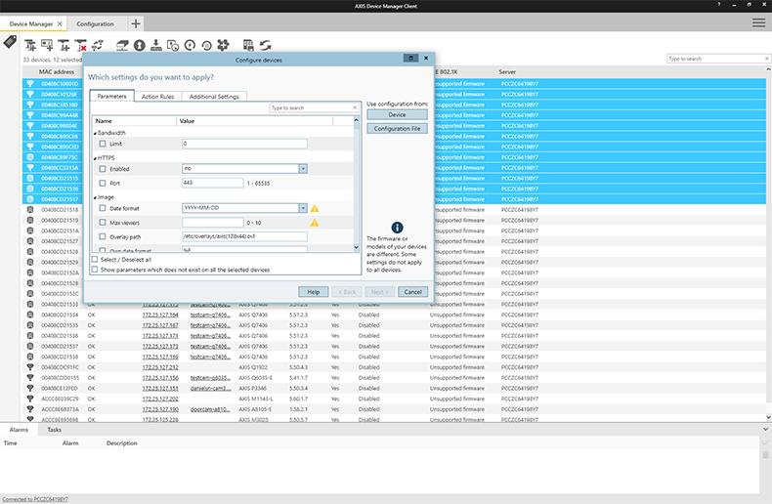Click the server report toolbar icon
This screenshot has width=772, height=504.
click(x=248, y=46)
